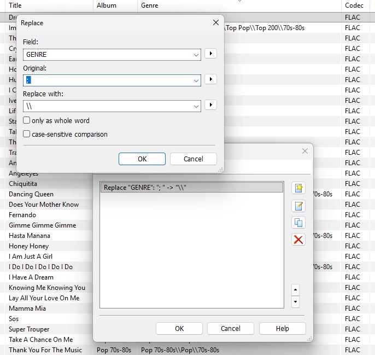Viewport: 375px width, 355px height.
Task: Toggle the case-sensitive comparison checkbox
Action: click(x=27, y=134)
